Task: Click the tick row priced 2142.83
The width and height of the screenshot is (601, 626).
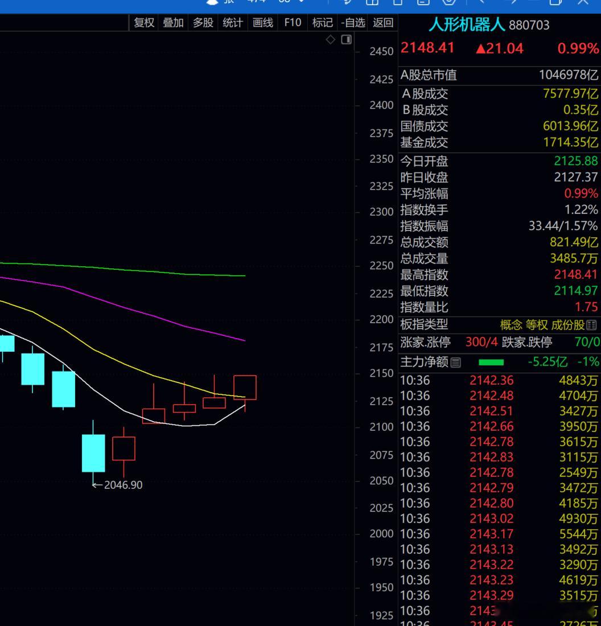Action: coord(499,457)
